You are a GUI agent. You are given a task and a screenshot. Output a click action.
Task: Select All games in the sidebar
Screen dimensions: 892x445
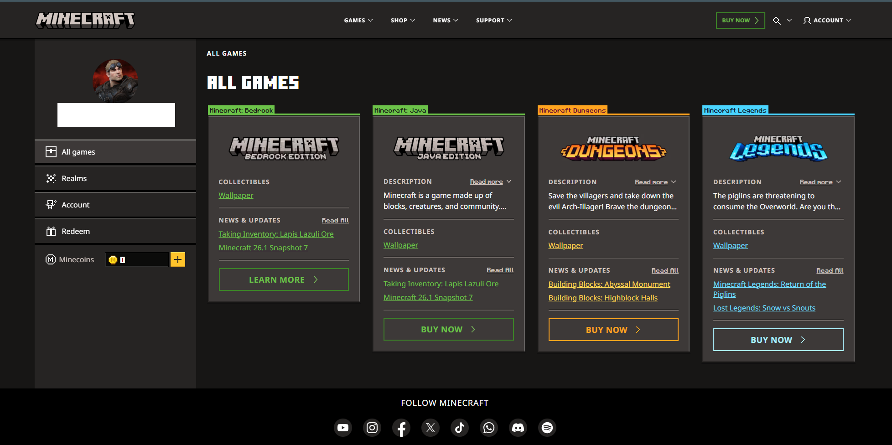115,152
